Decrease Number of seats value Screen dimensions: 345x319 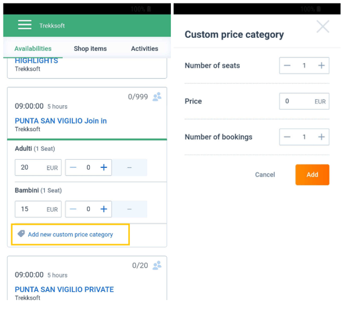point(287,66)
